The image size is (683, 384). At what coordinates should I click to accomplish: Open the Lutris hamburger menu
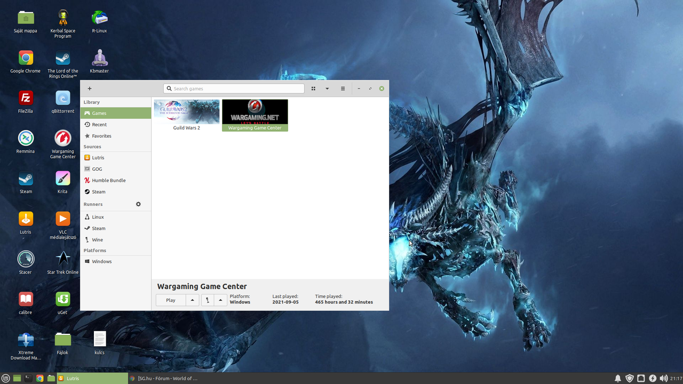click(343, 89)
